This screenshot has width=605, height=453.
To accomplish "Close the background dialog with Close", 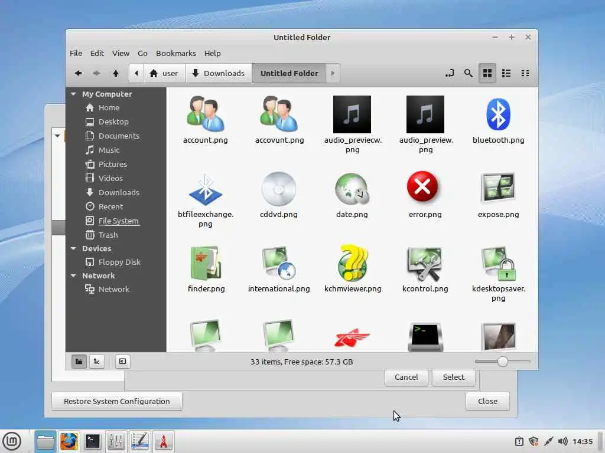I will (x=487, y=401).
